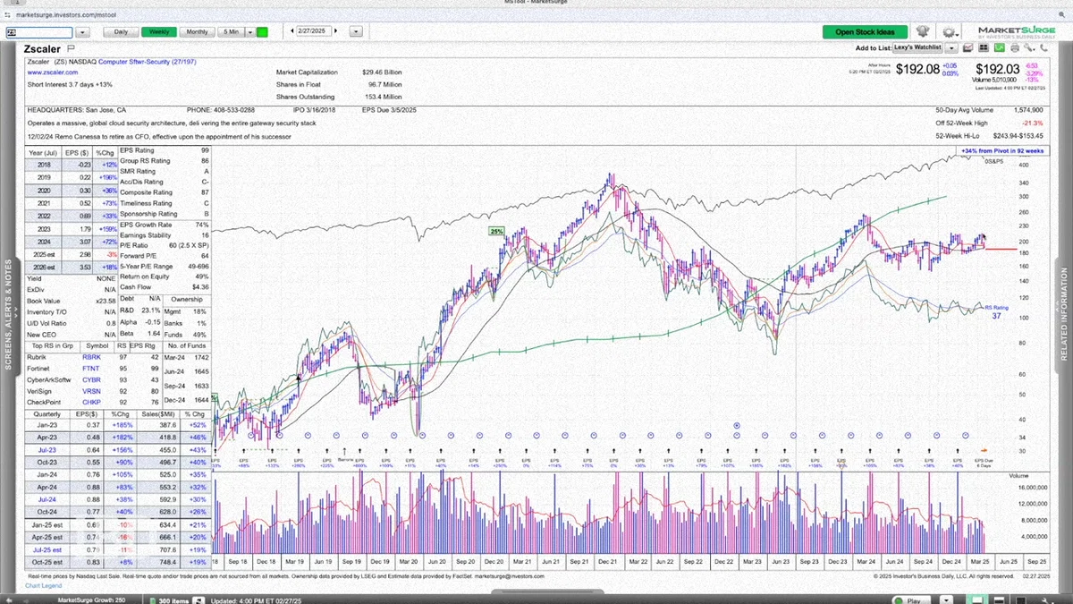Click the after hours price $192.08
1073x604 pixels.
tap(918, 69)
